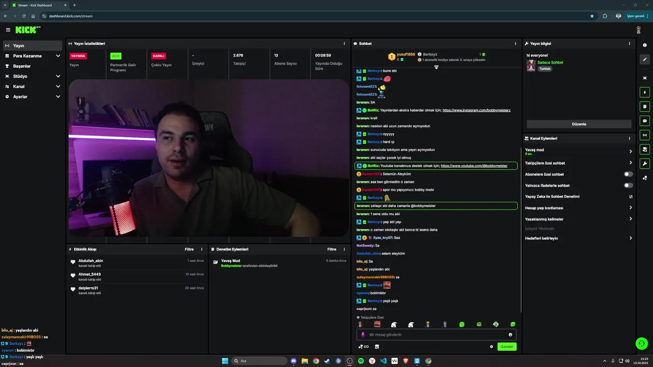Click the user avatar at top right

point(638,30)
